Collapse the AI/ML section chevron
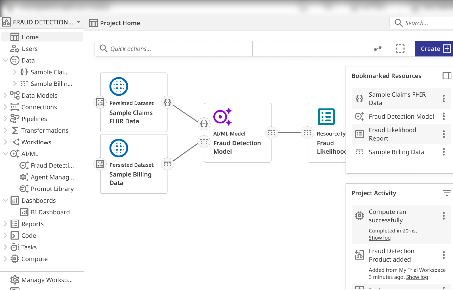453x290 pixels. 5,154
